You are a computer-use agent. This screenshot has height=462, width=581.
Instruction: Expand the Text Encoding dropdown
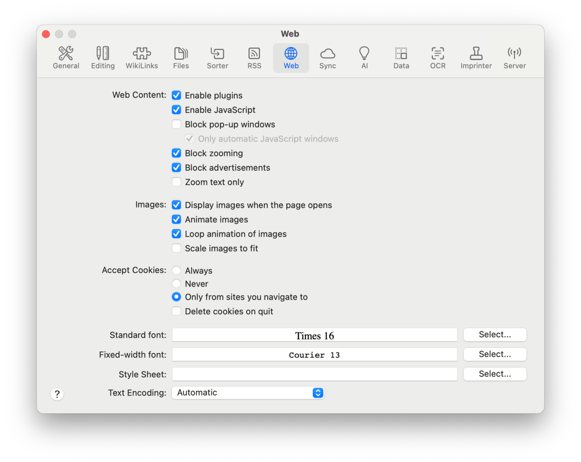pyautogui.click(x=248, y=393)
